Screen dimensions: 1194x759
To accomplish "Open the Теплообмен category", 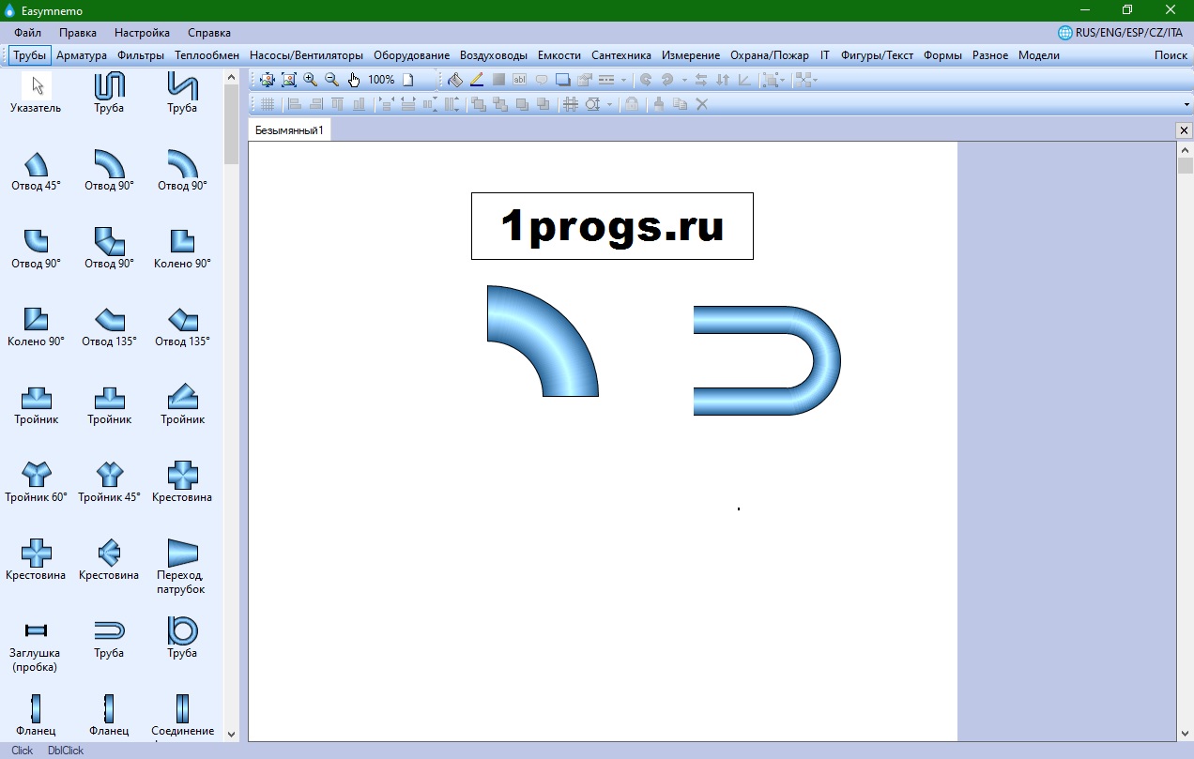I will coord(207,55).
